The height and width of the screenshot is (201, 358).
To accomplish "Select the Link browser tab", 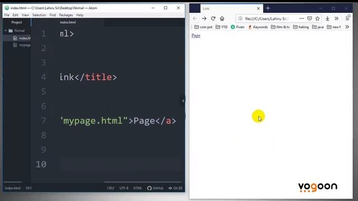I will 232,8.
